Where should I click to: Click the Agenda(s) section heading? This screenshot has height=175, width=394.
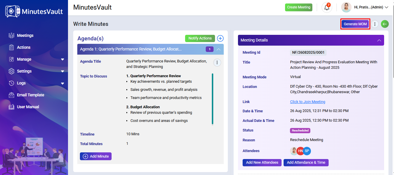coord(90,39)
